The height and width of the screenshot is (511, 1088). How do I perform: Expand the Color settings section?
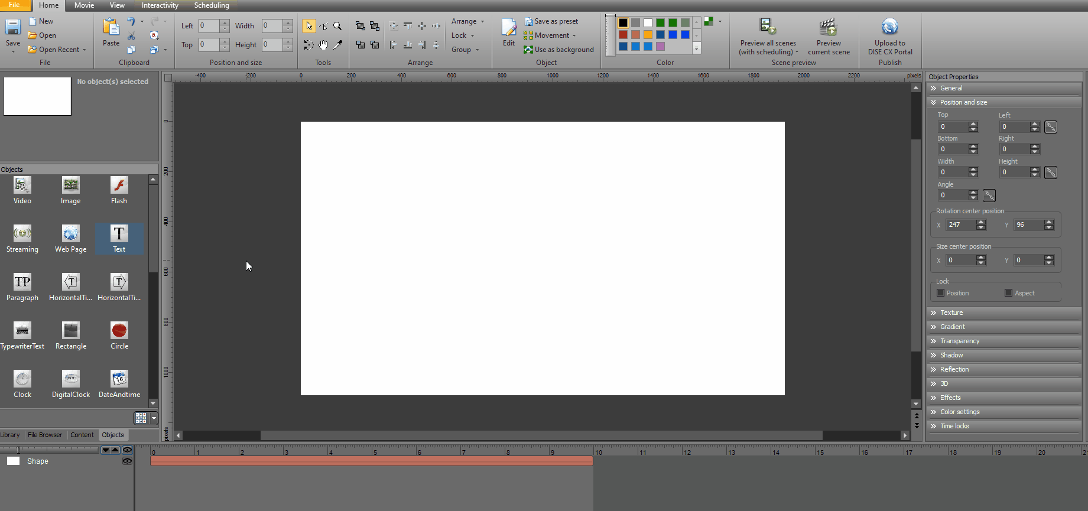click(x=1004, y=412)
